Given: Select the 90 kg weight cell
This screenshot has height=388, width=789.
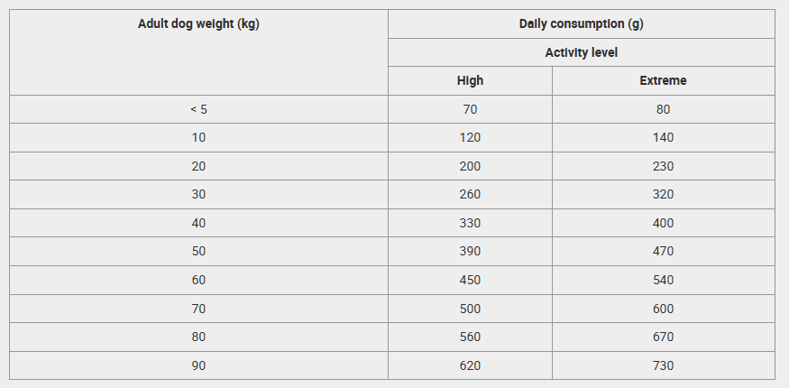Looking at the screenshot, I should [198, 365].
